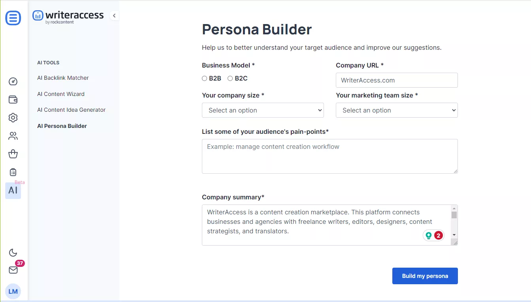Open the wallet icon in sidebar
The width and height of the screenshot is (531, 302).
[x=13, y=99]
